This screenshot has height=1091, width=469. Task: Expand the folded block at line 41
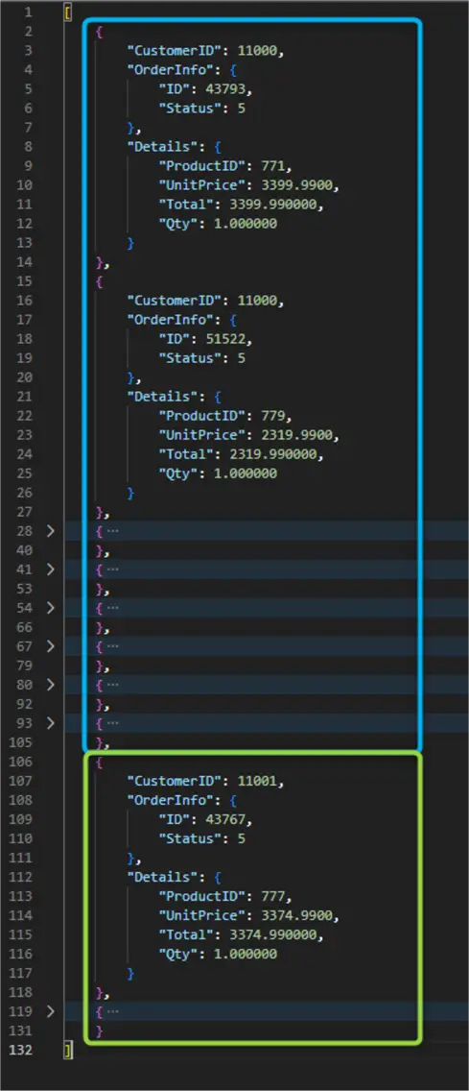click(x=50, y=570)
